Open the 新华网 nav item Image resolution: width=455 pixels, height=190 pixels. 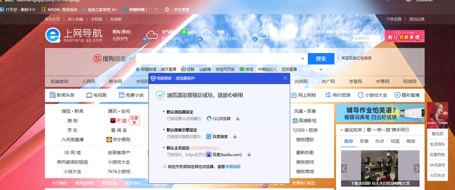(x=116, y=81)
